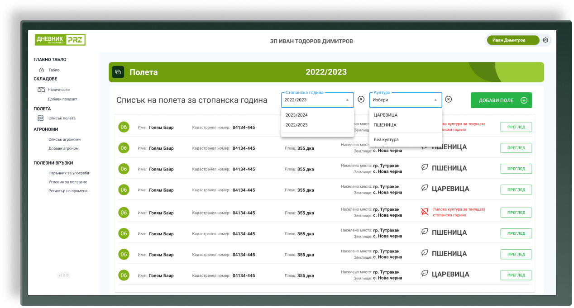The height and width of the screenshot is (308, 574).
Task: Click the Списък полета grid icon
Action: point(41,118)
